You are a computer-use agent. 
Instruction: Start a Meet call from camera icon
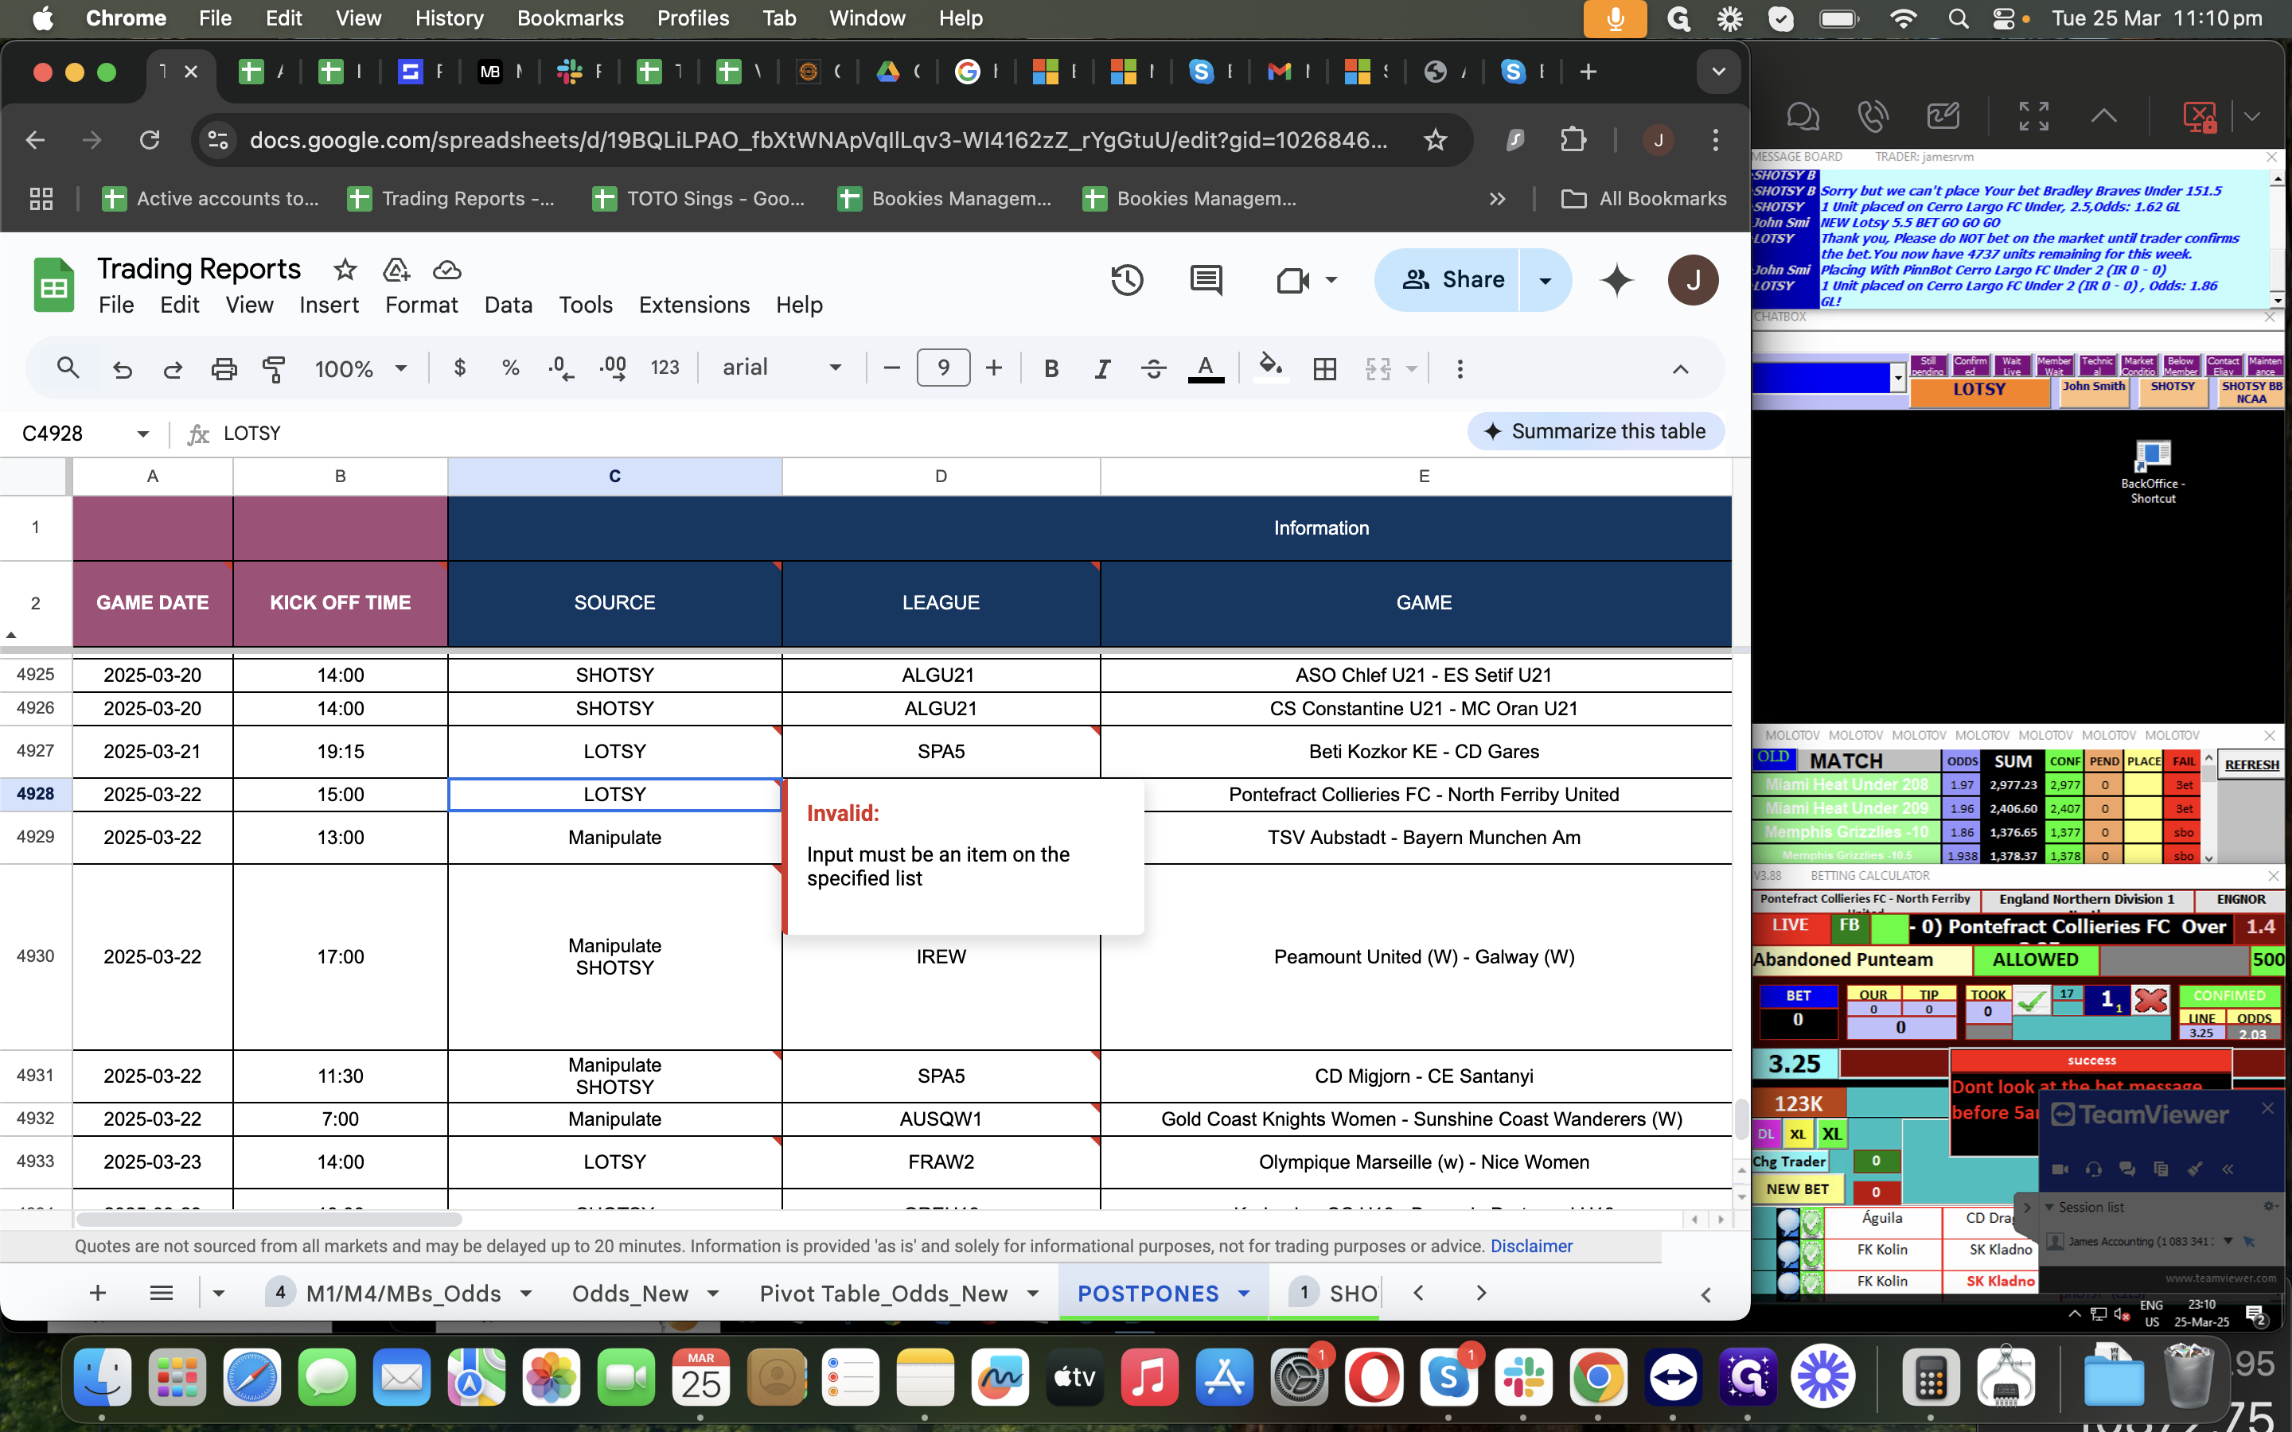[1294, 279]
